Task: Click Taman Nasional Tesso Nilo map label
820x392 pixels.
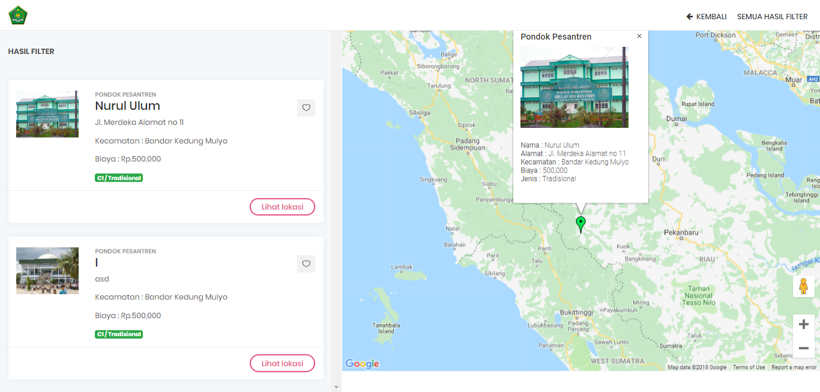Action: (699, 295)
